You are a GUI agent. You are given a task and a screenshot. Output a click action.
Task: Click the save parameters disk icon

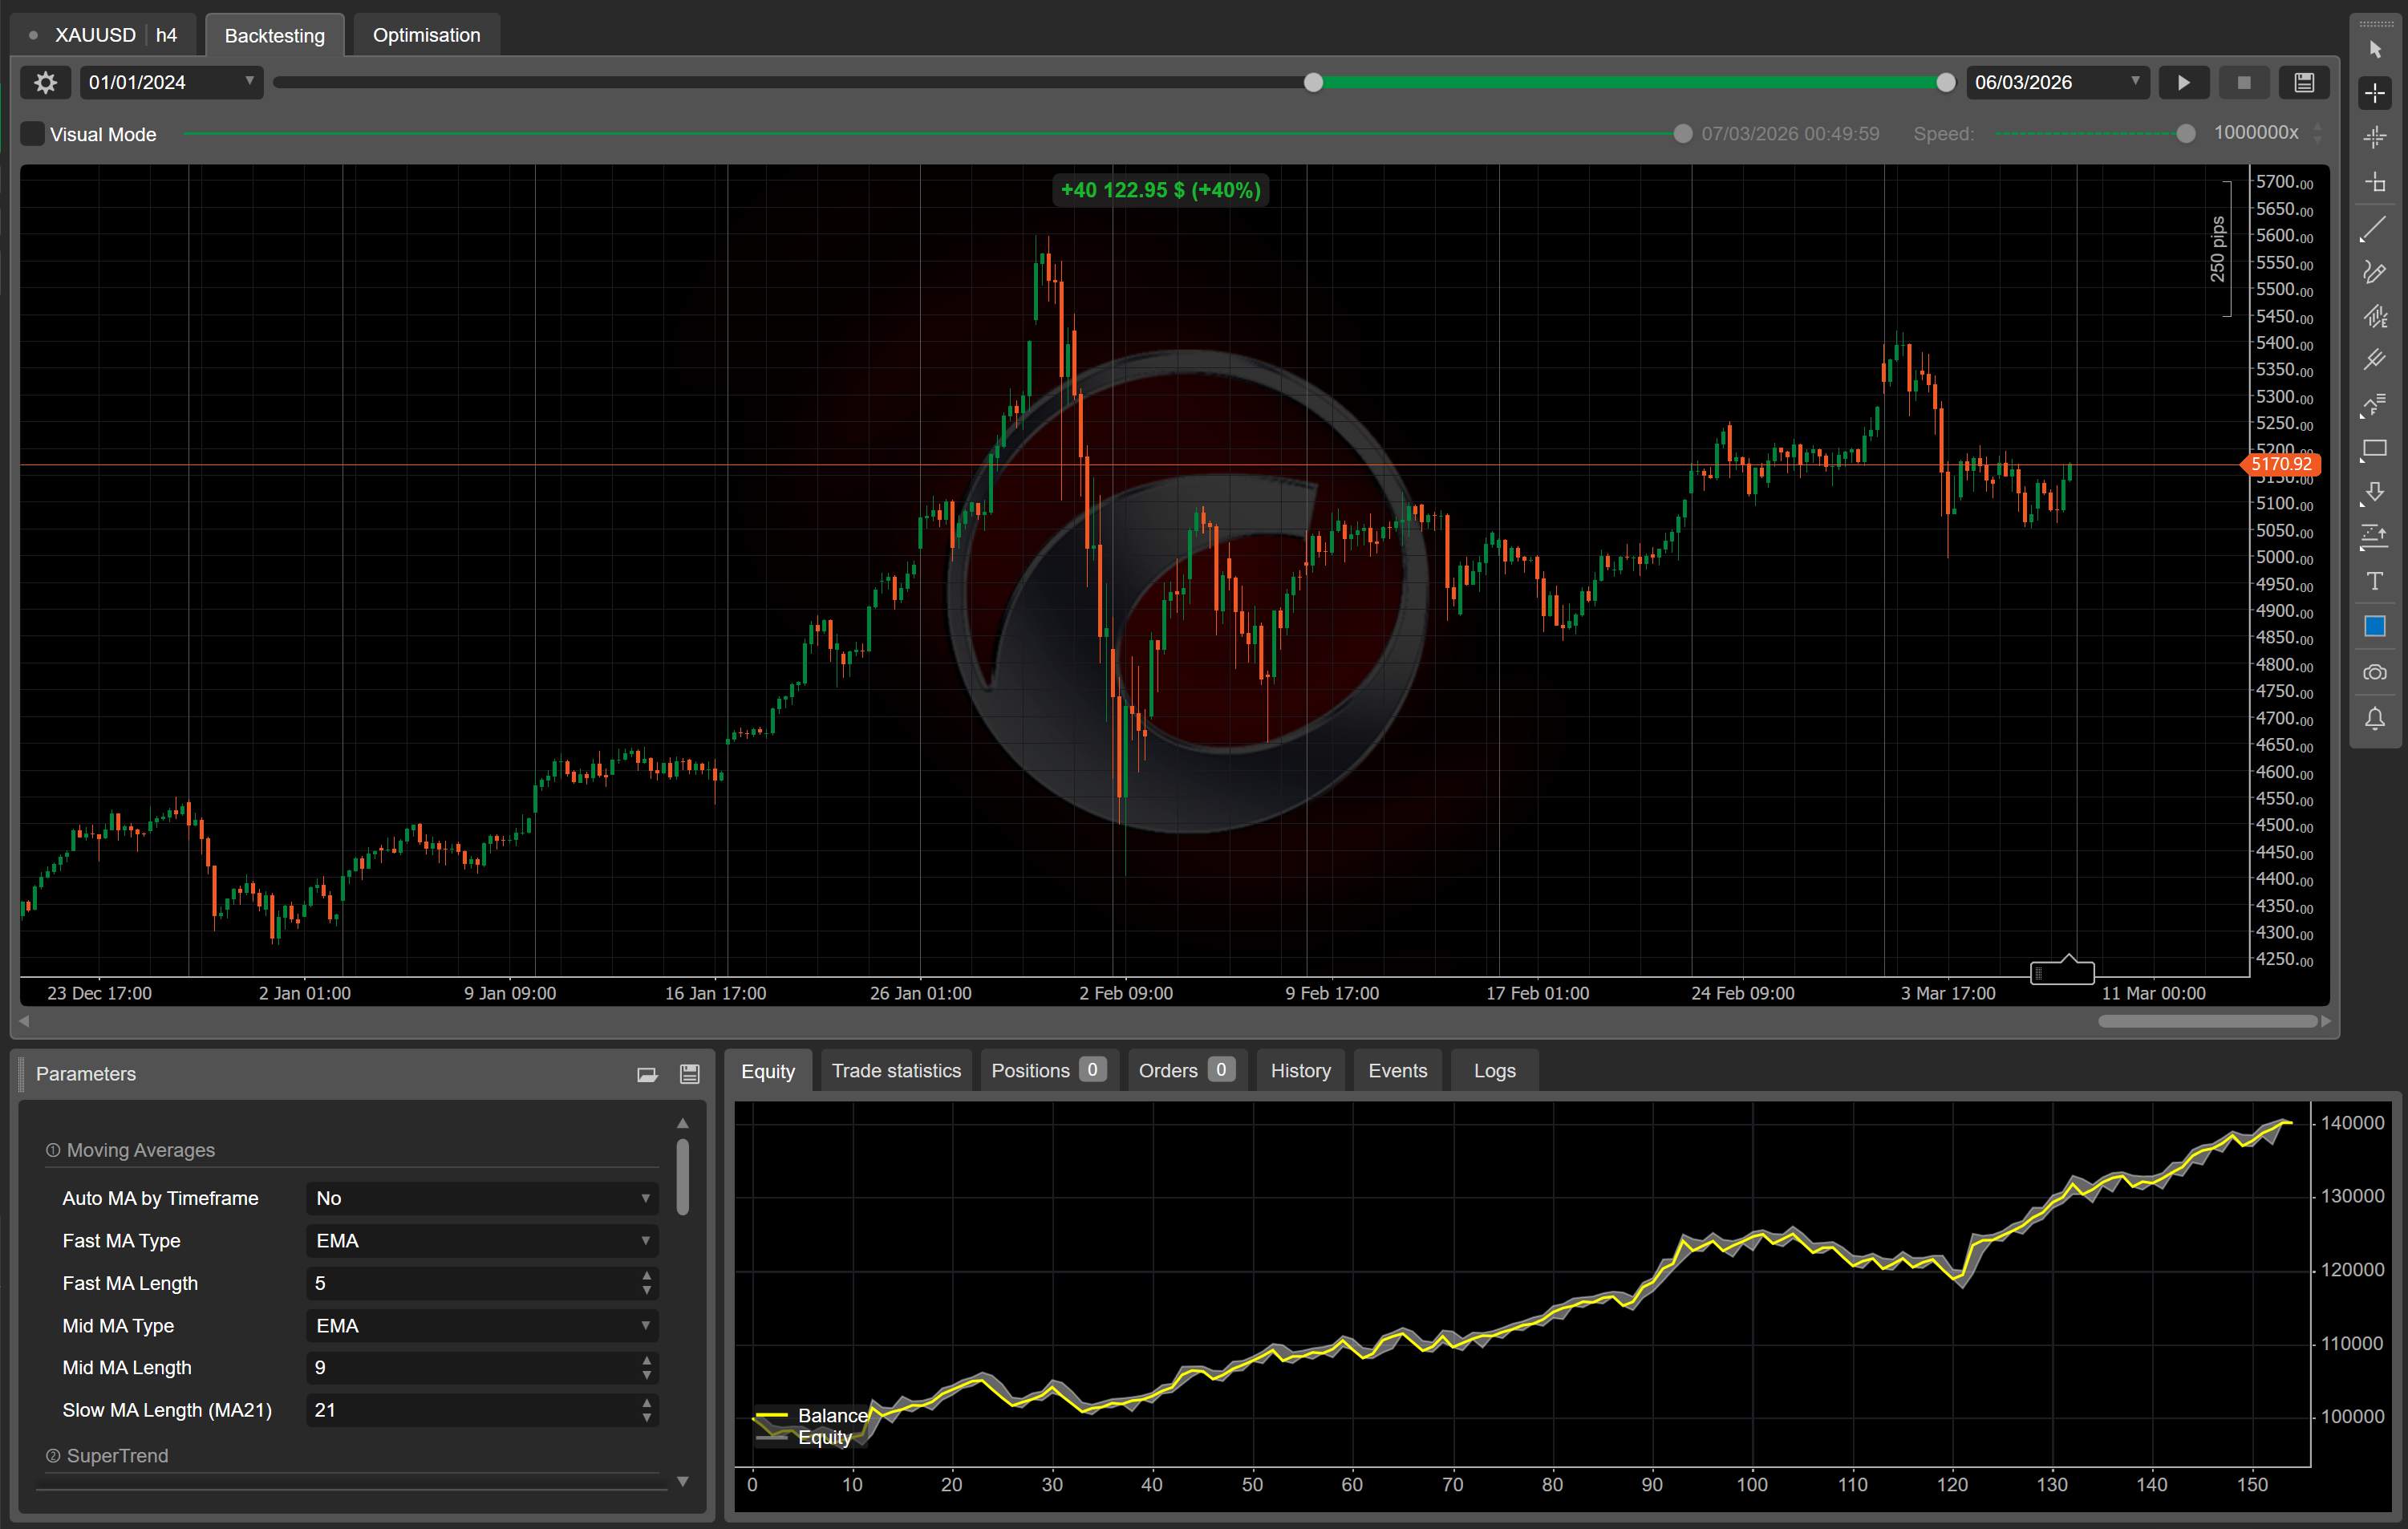[689, 1074]
